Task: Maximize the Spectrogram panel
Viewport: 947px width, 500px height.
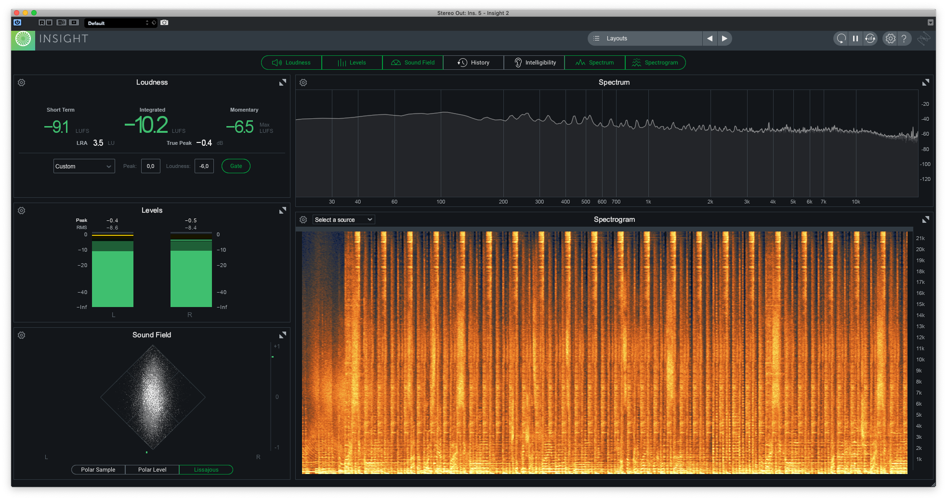Action: click(925, 219)
